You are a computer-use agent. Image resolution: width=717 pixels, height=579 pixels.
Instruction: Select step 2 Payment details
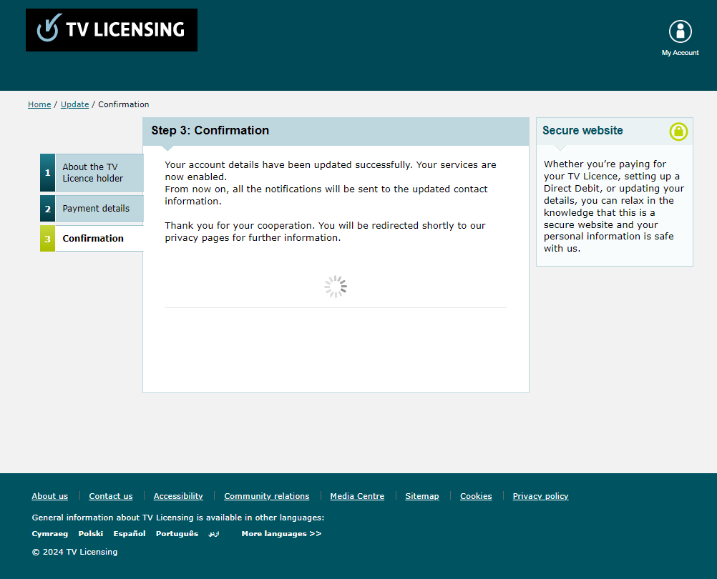95,209
